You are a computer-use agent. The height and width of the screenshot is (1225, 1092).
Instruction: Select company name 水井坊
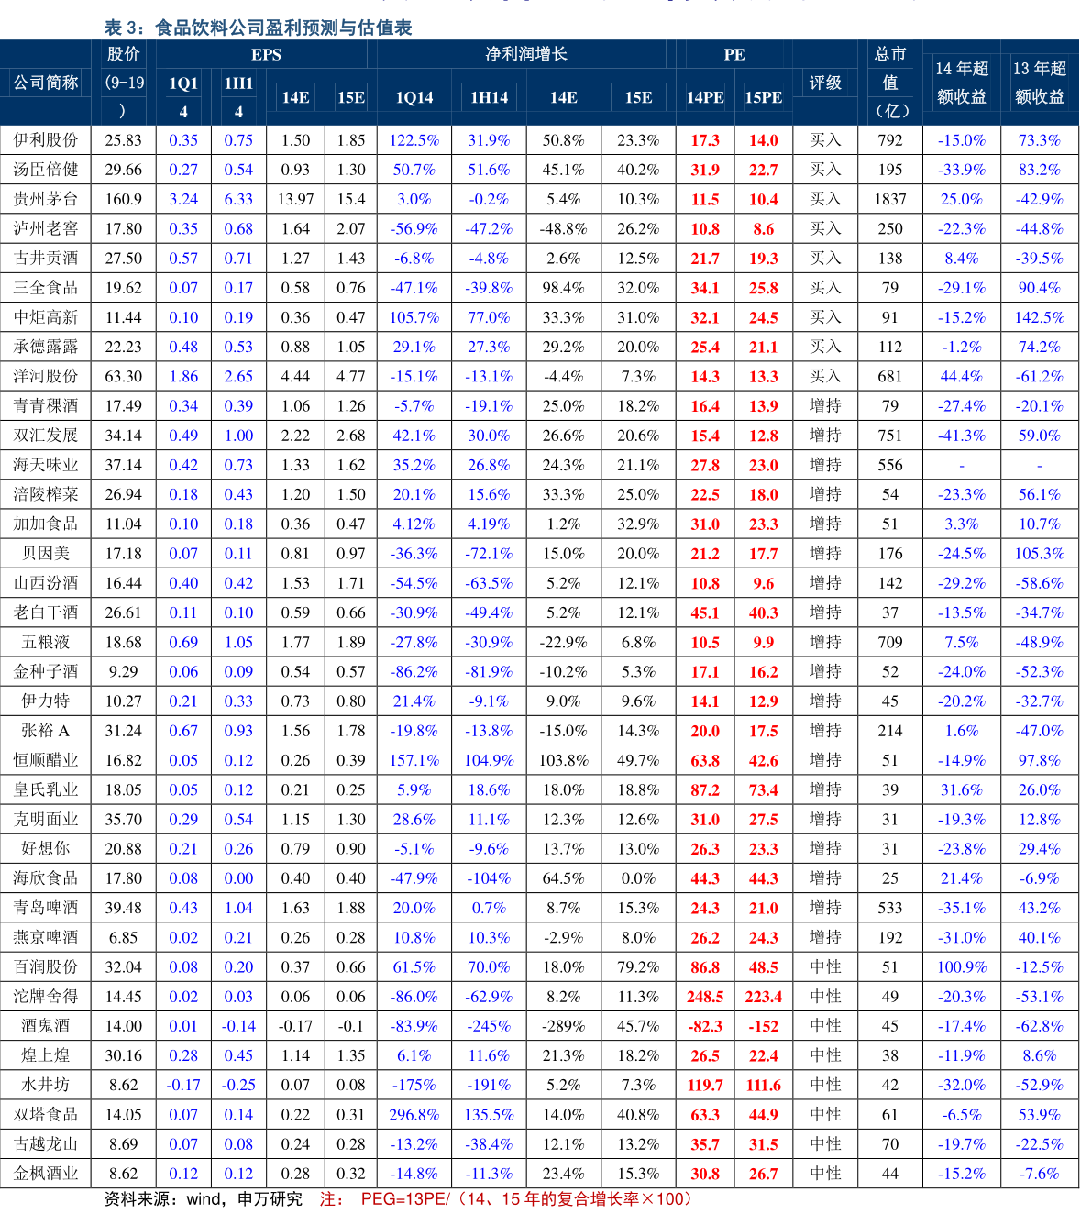pyautogui.click(x=46, y=1085)
